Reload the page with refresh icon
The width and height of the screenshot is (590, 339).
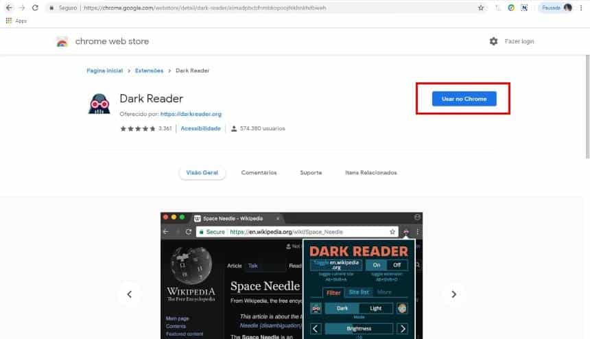pyautogui.click(x=35, y=8)
